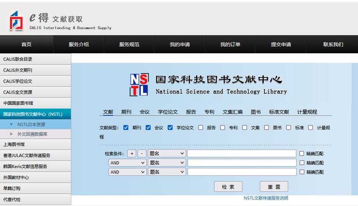The width and height of the screenshot is (358, 206).
Task: Switch to the 学位论文 search tab
Action: [x=168, y=112]
